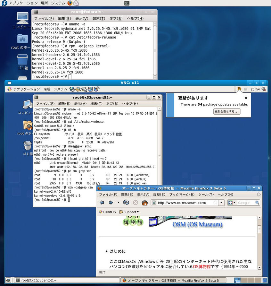Click the OSM (OS Museum) heading link
Image resolution: width=271 pixels, height=286 pixels.
tap(197, 224)
